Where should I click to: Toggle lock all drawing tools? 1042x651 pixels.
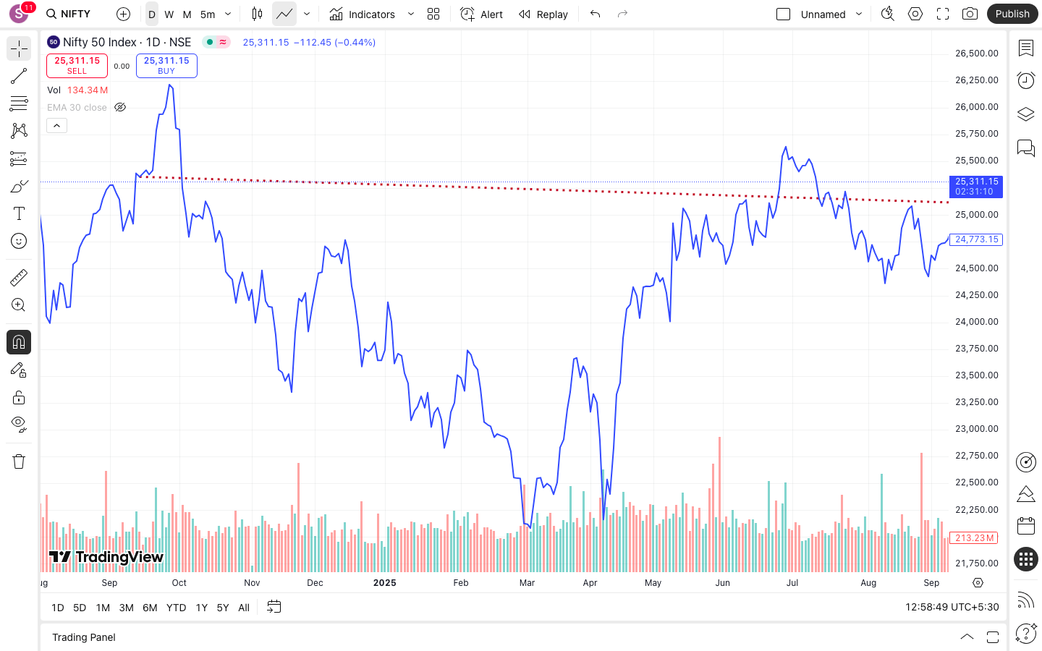pos(19,397)
